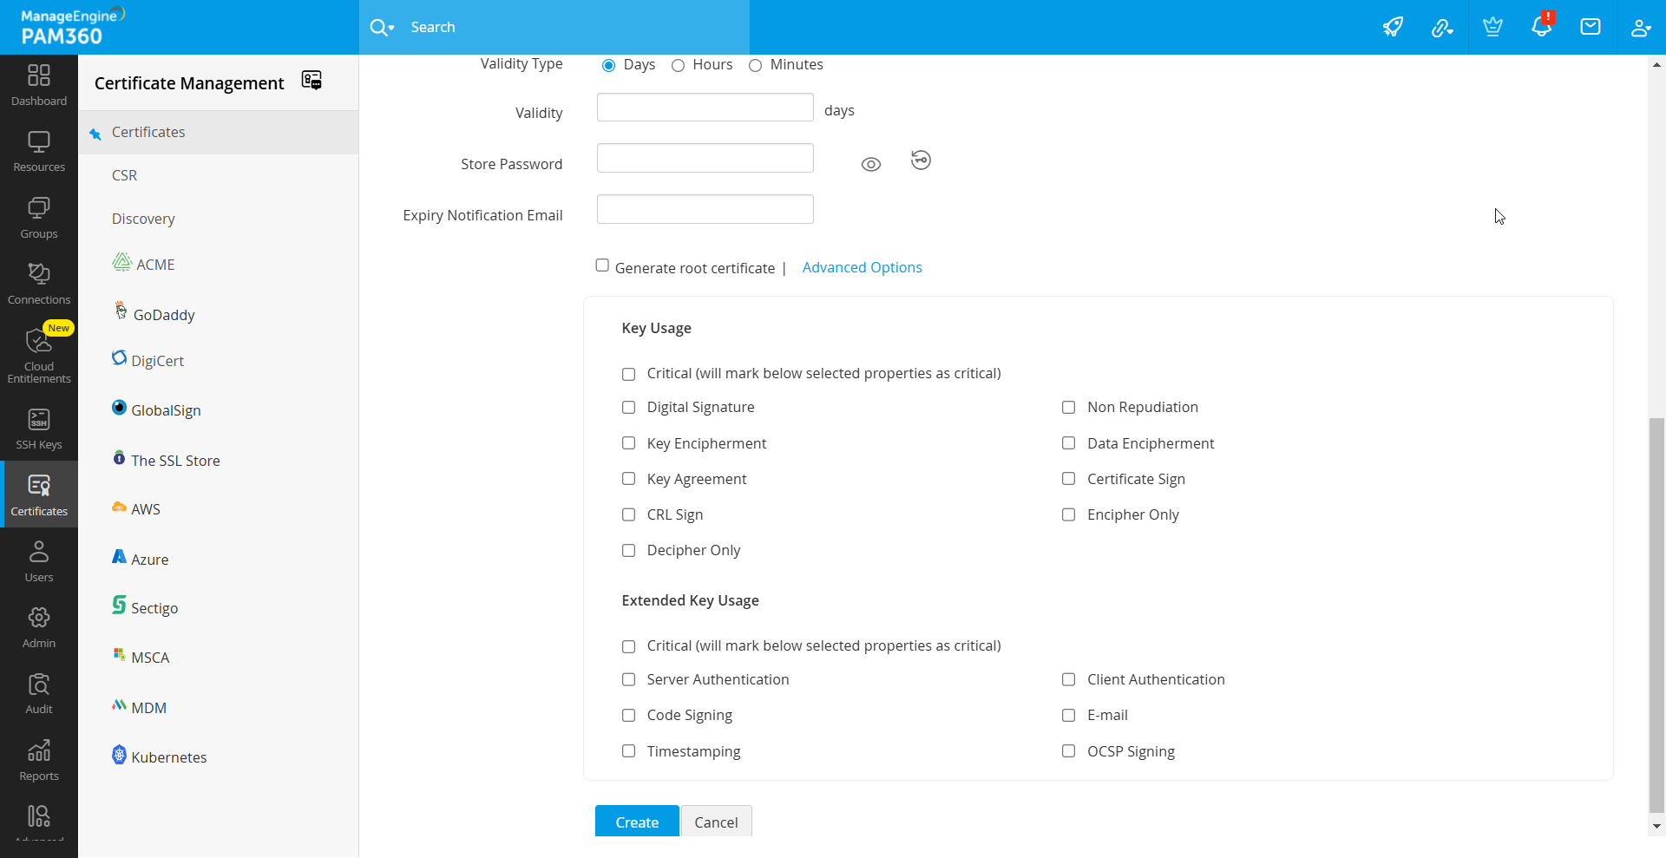Collapse the Advanced Options section
This screenshot has width=1666, height=858.
(x=862, y=267)
